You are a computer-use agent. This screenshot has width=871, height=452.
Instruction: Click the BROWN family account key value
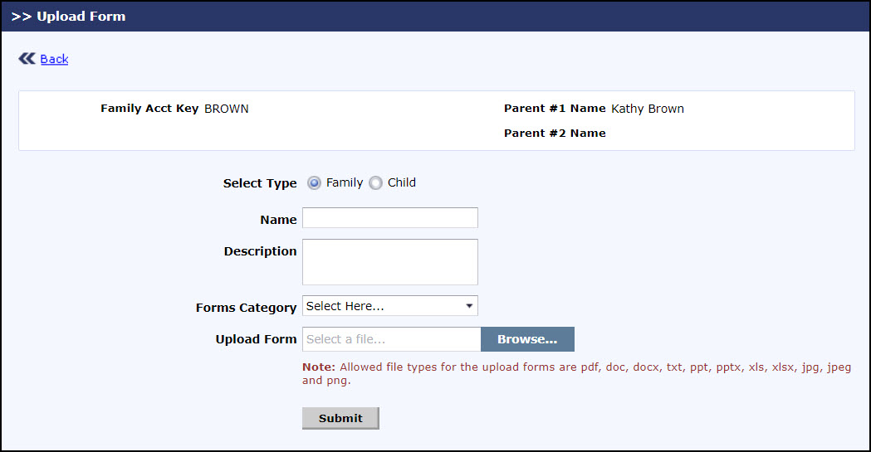coord(227,109)
